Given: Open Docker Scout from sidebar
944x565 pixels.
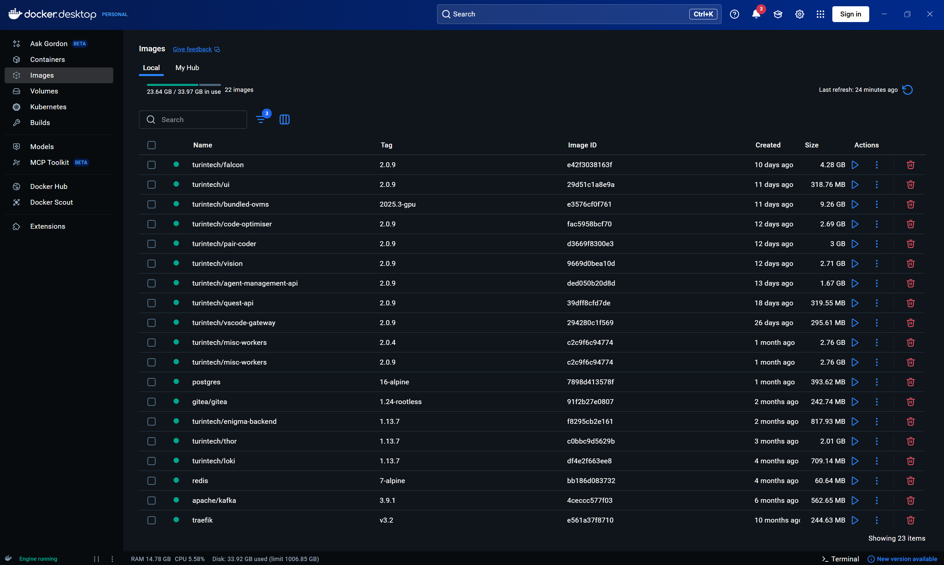Looking at the screenshot, I should click(51, 202).
